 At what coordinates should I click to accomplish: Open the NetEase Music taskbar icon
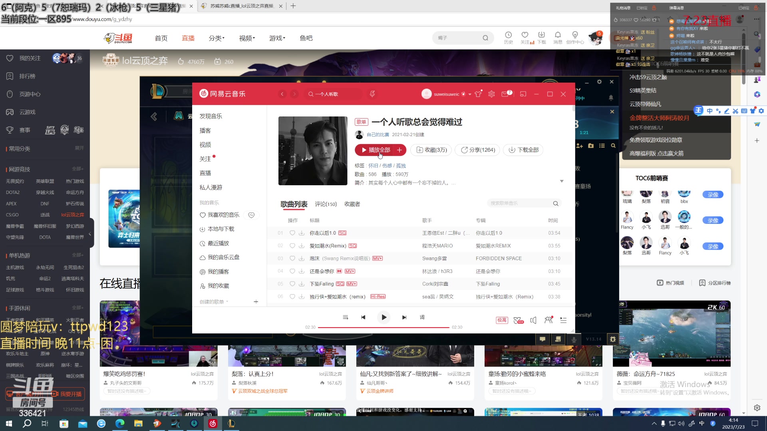coord(213,423)
